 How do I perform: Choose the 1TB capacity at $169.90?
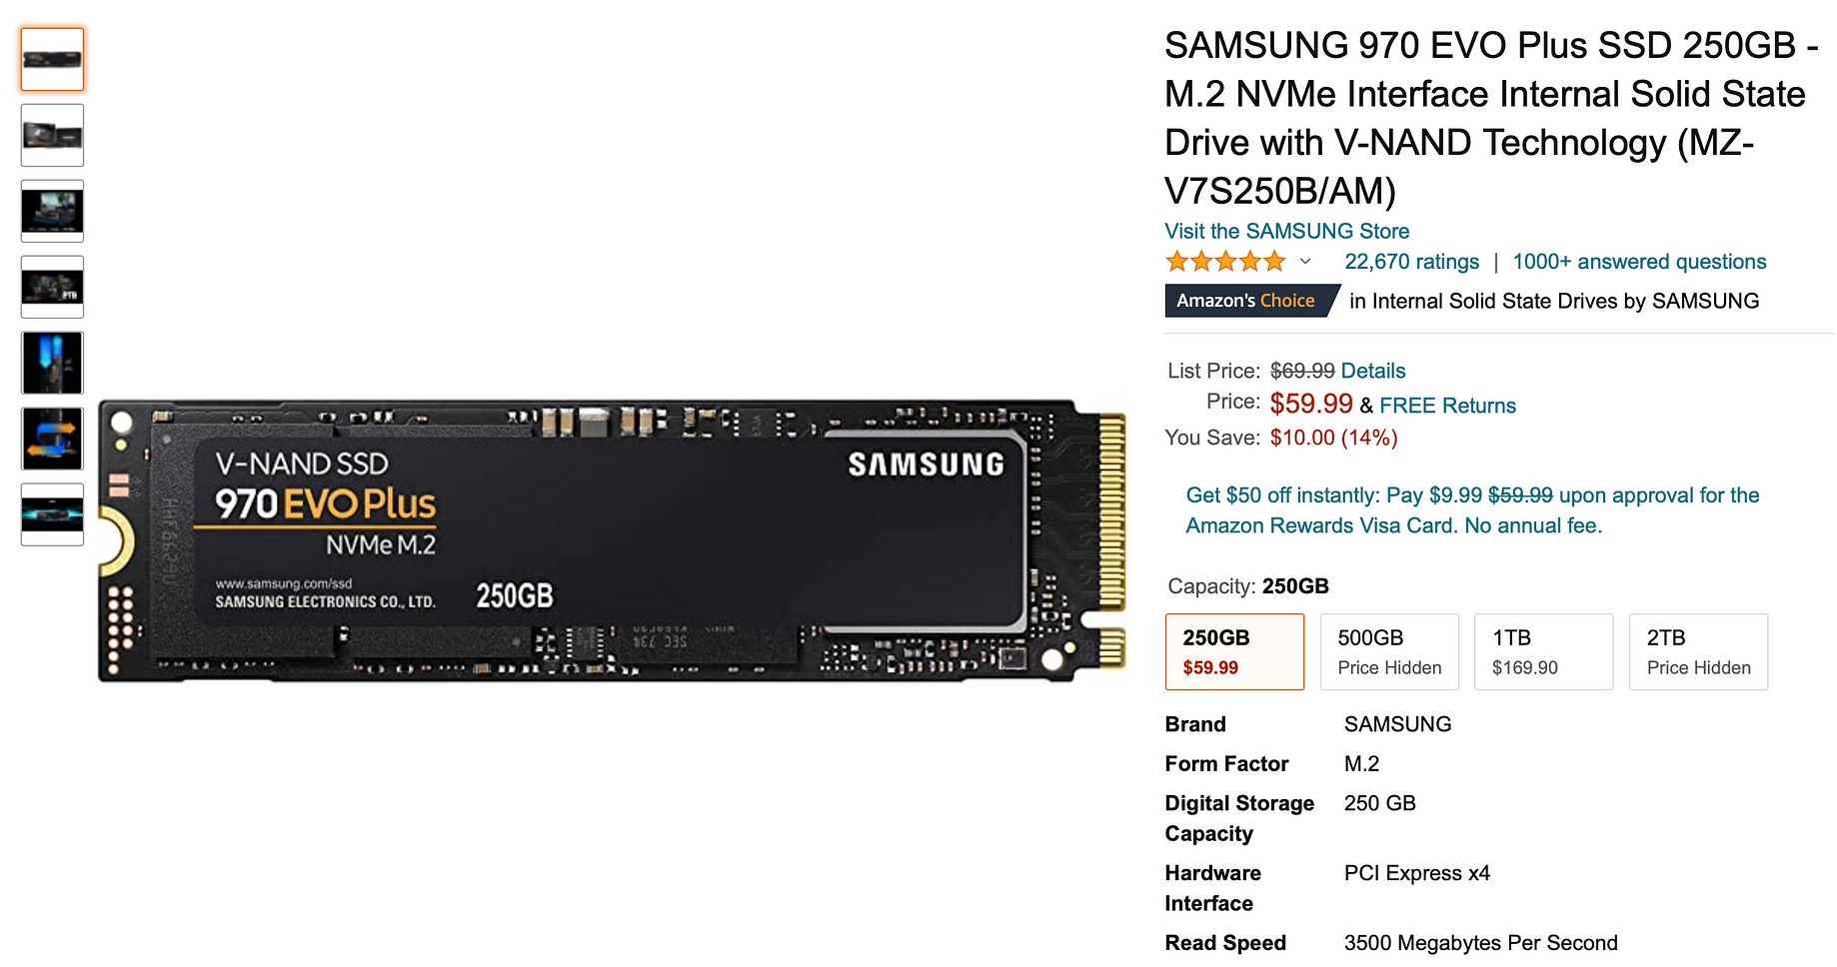[x=1544, y=651]
